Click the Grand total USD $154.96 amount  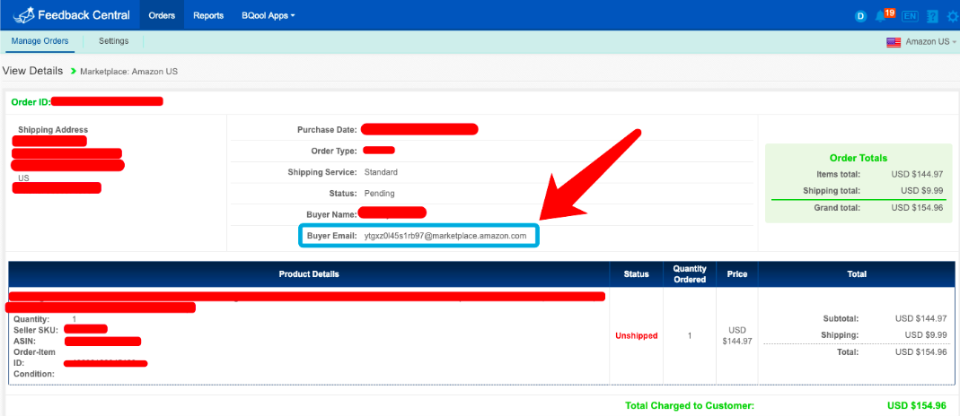pyautogui.click(x=917, y=208)
